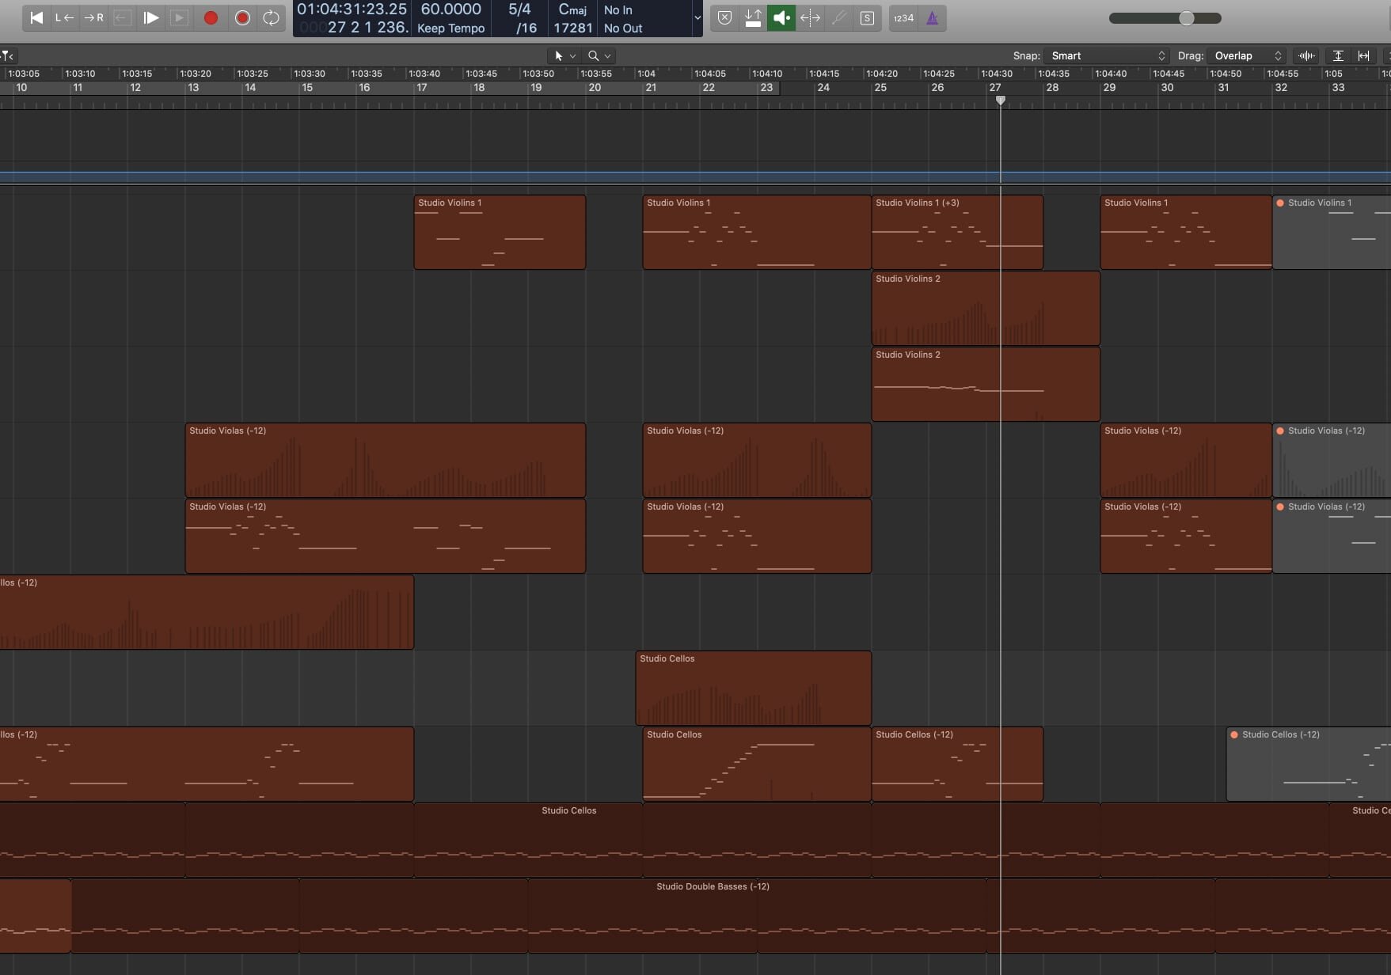Toggle the Solo (S) button in control bar
This screenshot has height=975, width=1391.
pyautogui.click(x=867, y=17)
